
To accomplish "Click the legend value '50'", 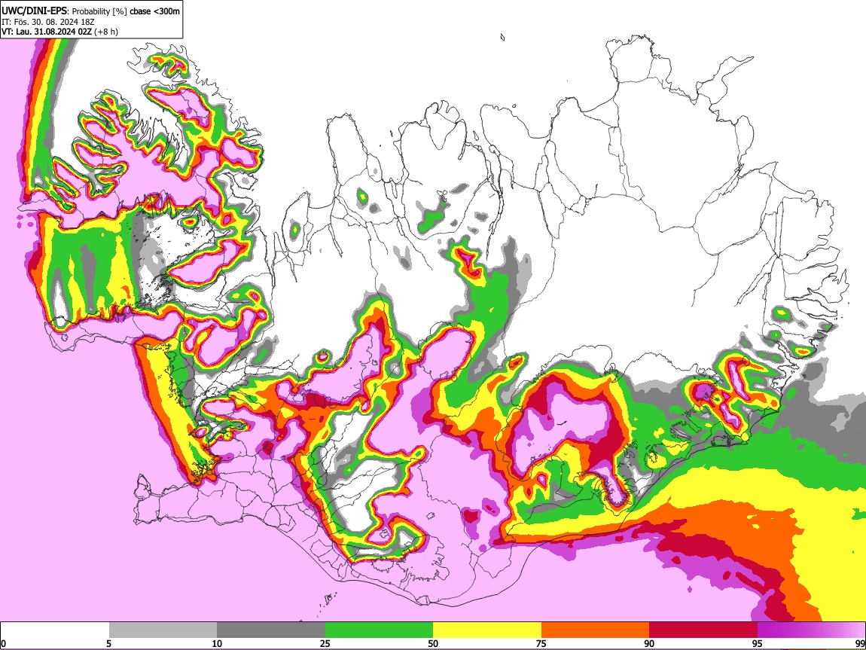I will pyautogui.click(x=433, y=643).
